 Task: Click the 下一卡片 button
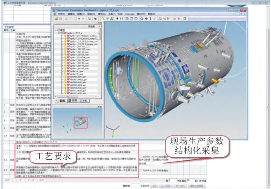180,186
